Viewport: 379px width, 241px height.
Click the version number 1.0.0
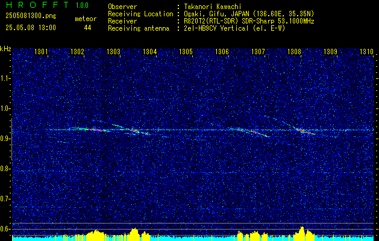click(82, 5)
